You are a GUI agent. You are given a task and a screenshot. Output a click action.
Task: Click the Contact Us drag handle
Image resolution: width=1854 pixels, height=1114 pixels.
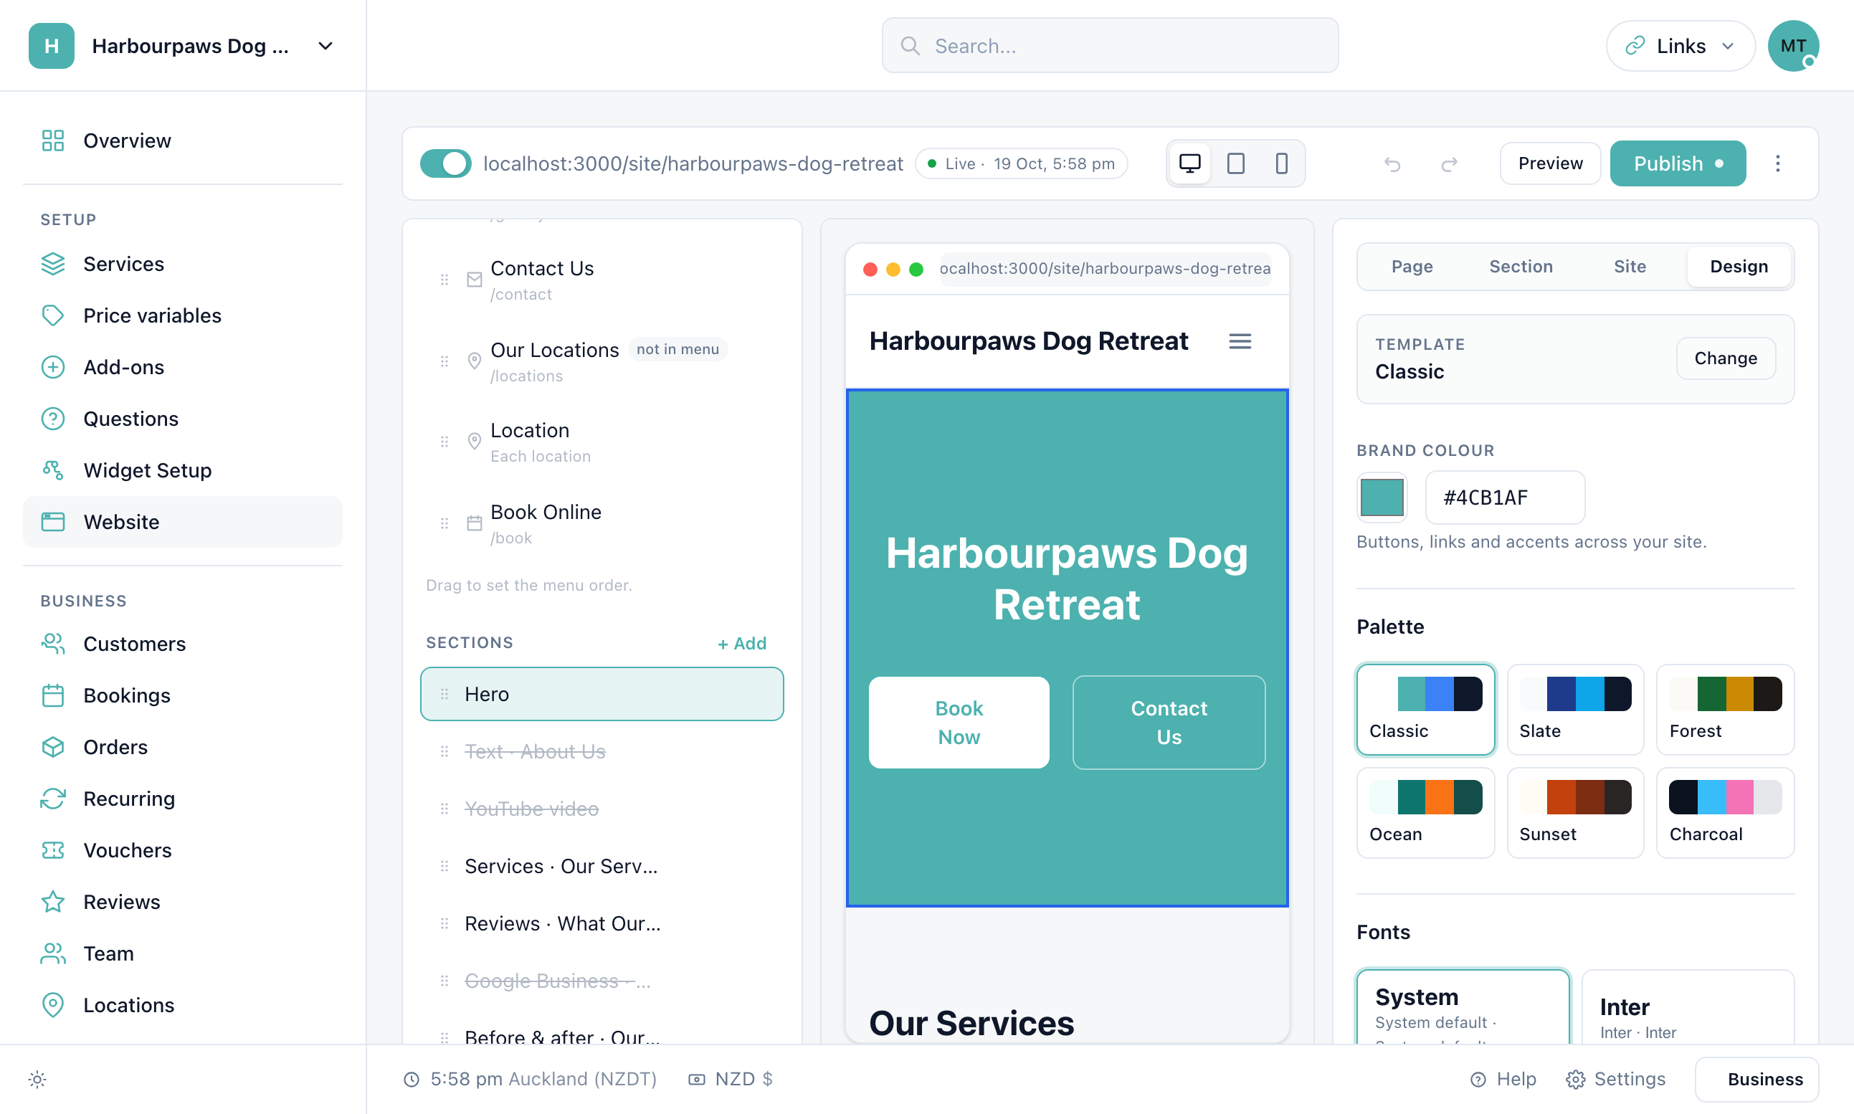(445, 280)
